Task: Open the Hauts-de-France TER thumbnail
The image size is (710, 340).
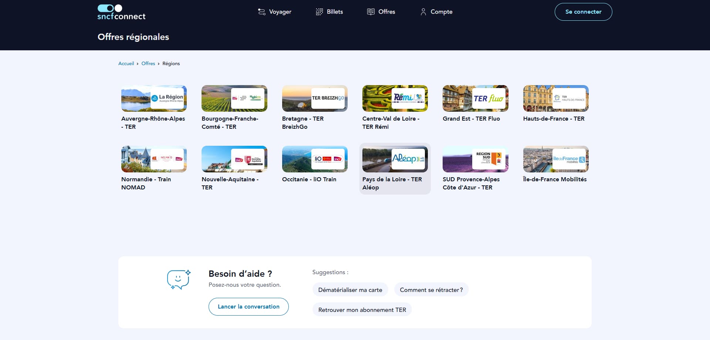Action: (556, 98)
